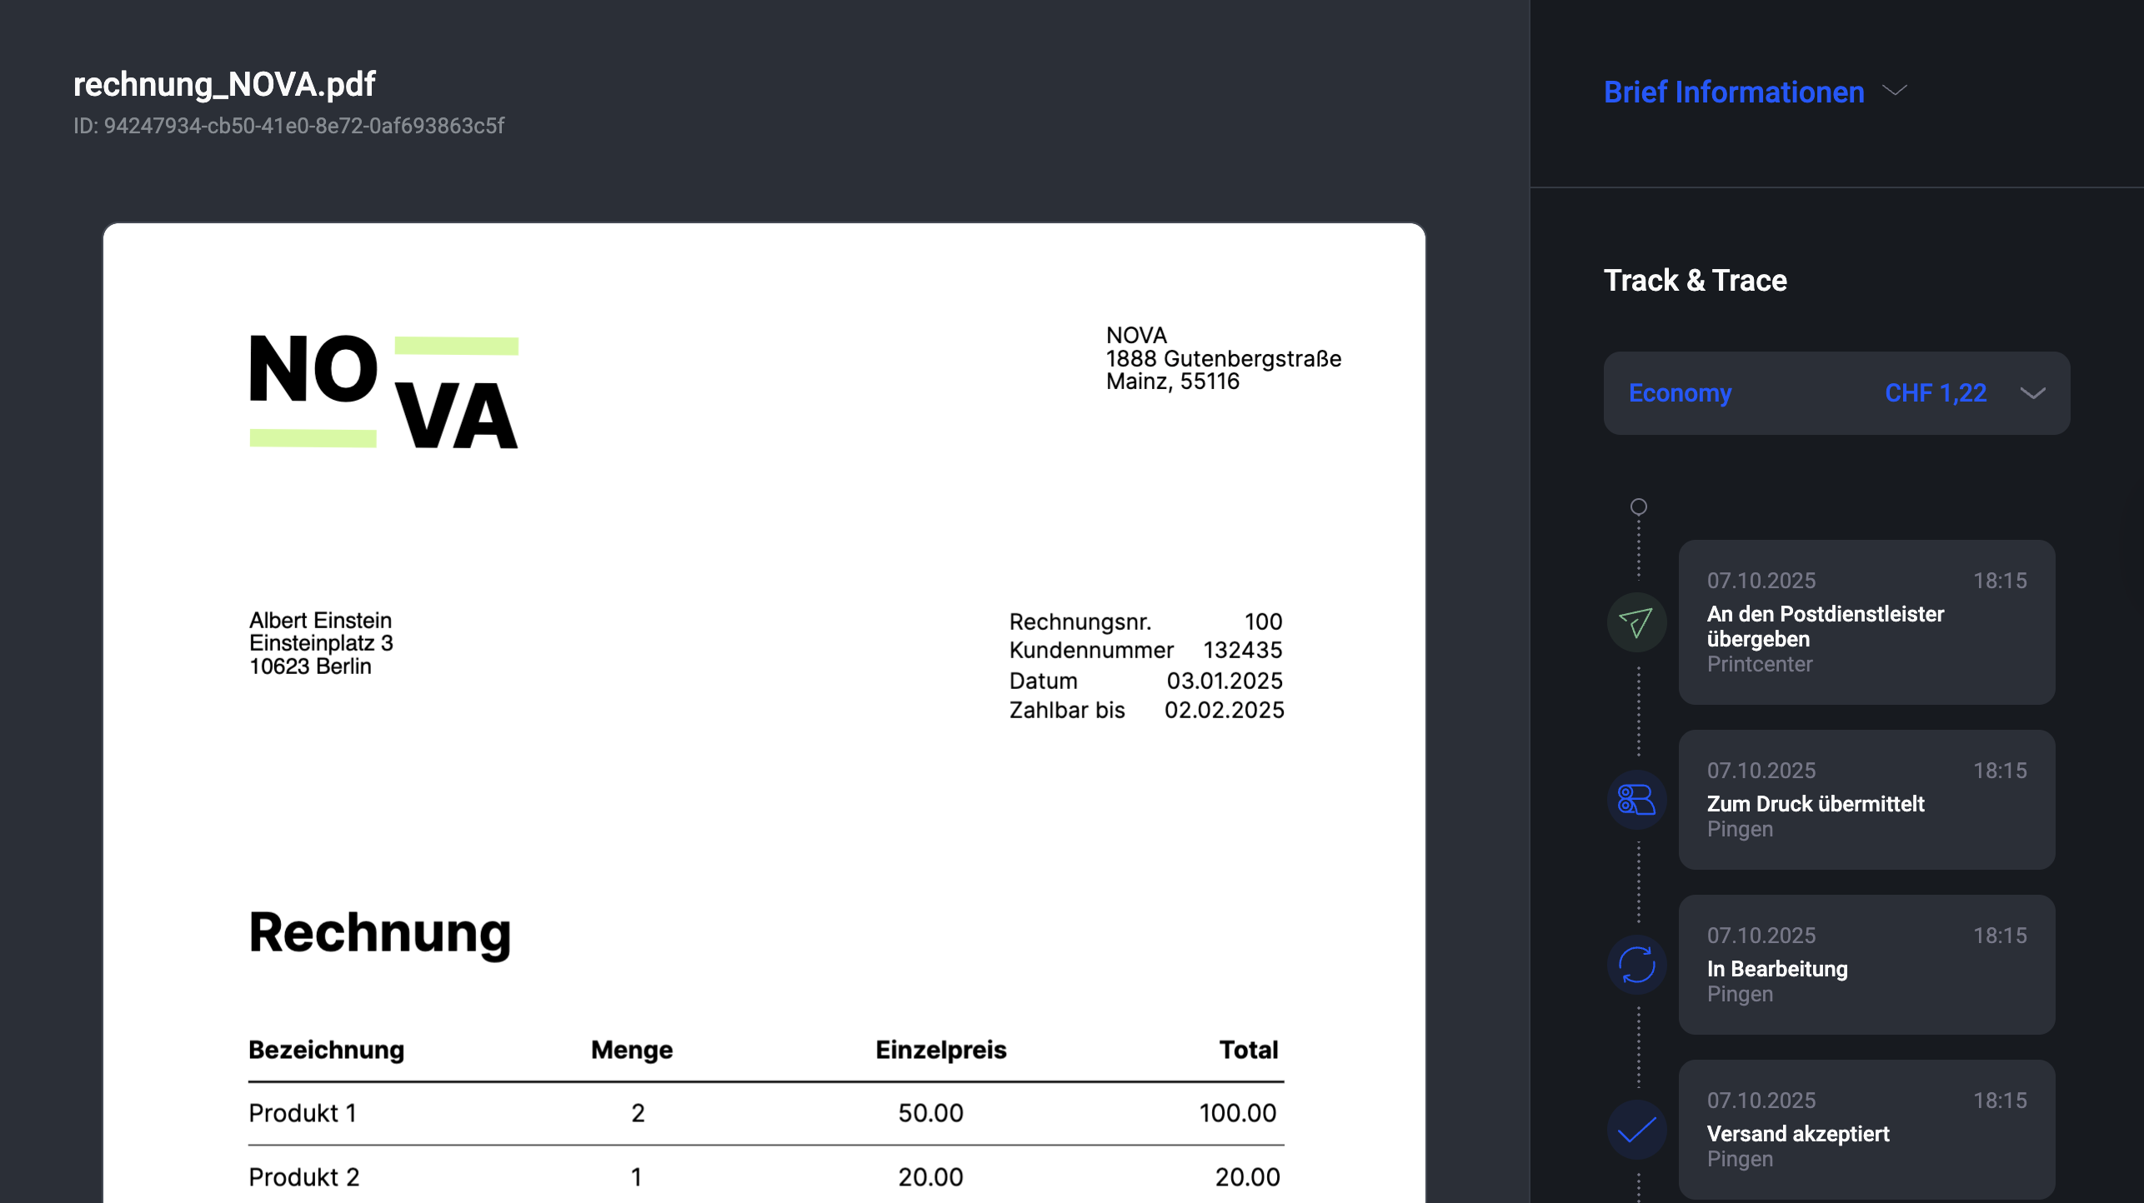Screen dimensions: 2144x1203
Task: Select the document ID text
Action: (x=288, y=126)
